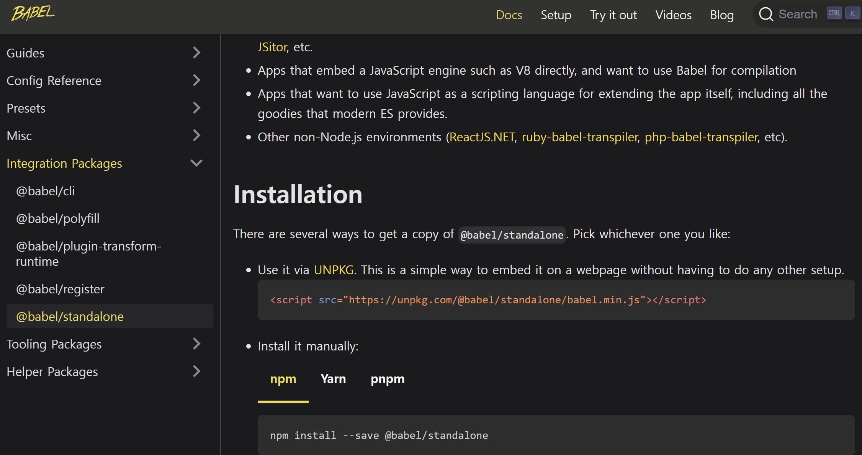Switch to the Yarn tab
Screen dimensions: 862x455
tap(333, 379)
